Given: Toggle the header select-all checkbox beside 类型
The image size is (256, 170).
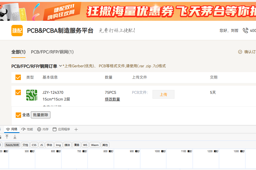Looking at the screenshot, I should click(x=18, y=77).
